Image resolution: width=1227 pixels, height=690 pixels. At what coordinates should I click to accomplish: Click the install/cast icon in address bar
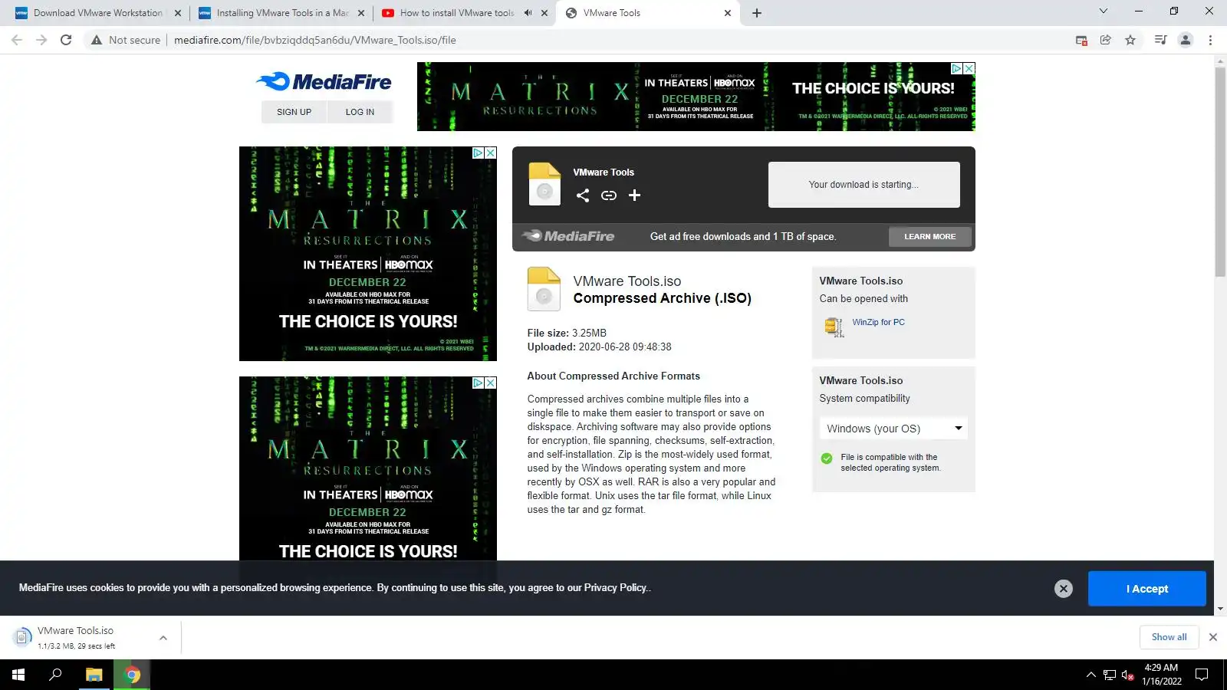tap(1081, 40)
